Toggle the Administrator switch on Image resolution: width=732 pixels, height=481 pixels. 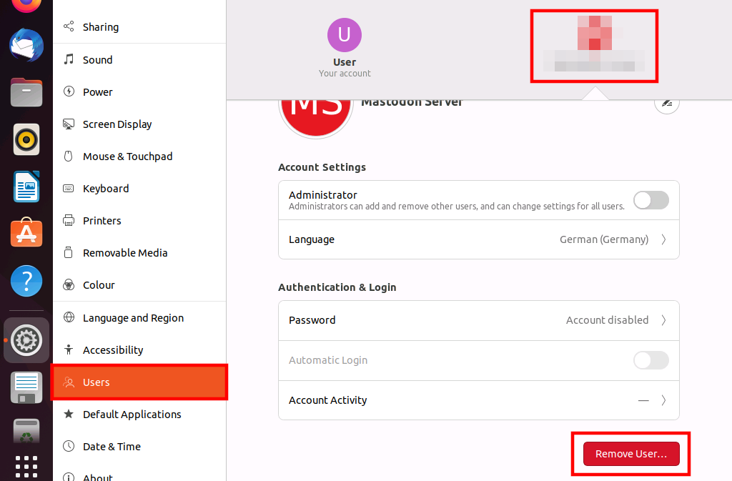651,200
